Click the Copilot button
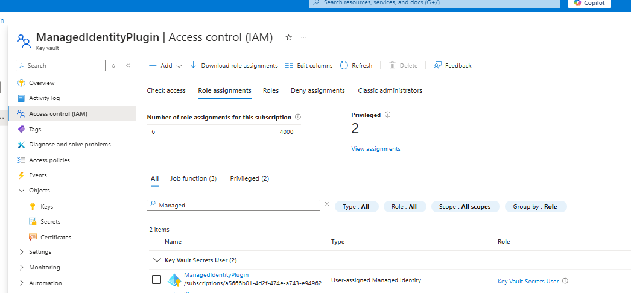 pyautogui.click(x=589, y=3)
